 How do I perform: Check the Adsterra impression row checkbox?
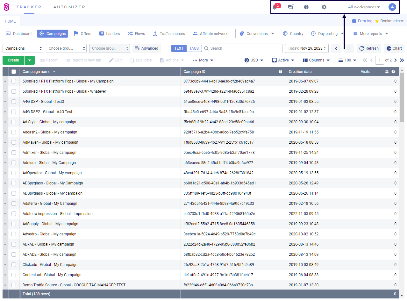(x=14, y=214)
